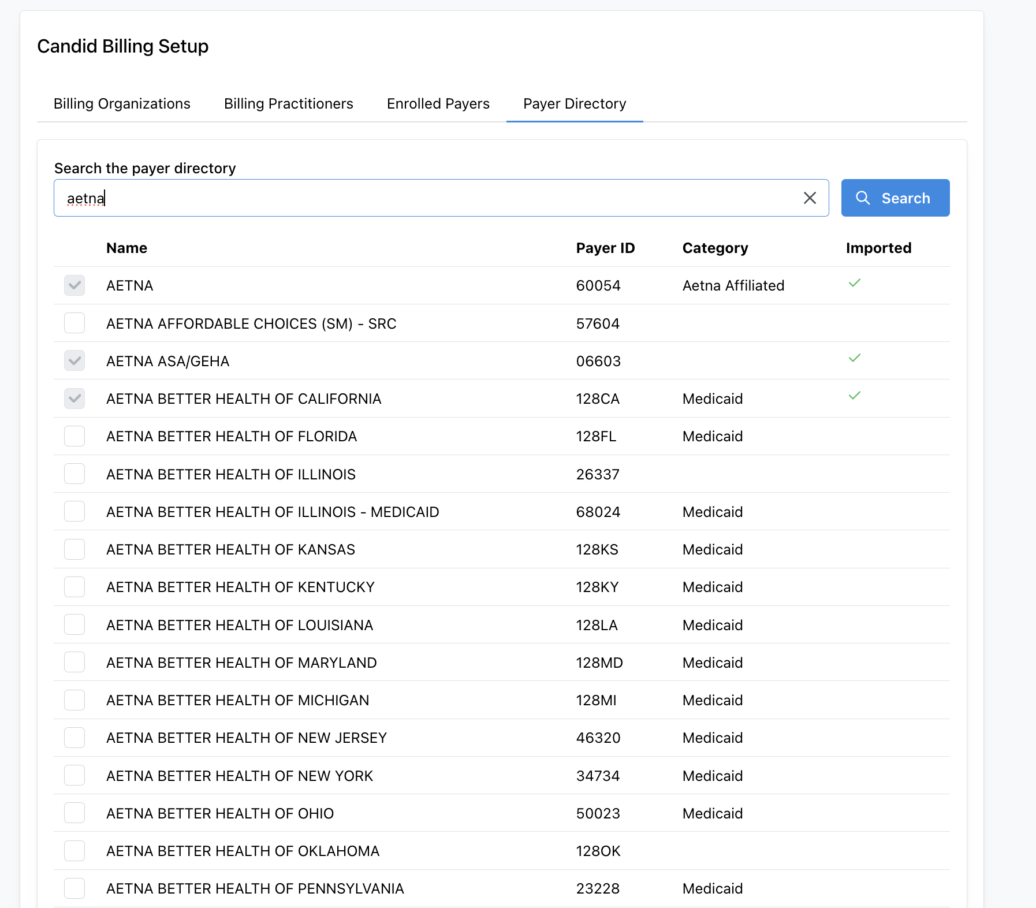Image resolution: width=1036 pixels, height=908 pixels.
Task: Click the Payer ID column header
Action: tap(605, 248)
